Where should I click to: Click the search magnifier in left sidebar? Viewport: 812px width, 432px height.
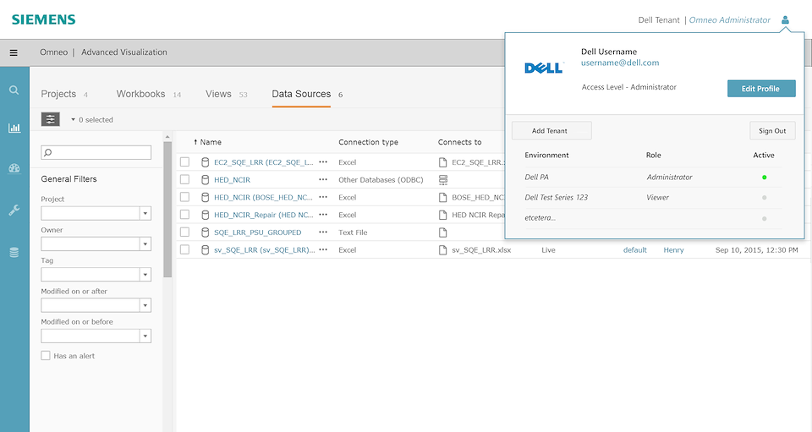coord(14,90)
